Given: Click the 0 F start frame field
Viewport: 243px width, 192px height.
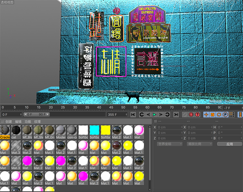Looking at the screenshot, I should (12, 115).
